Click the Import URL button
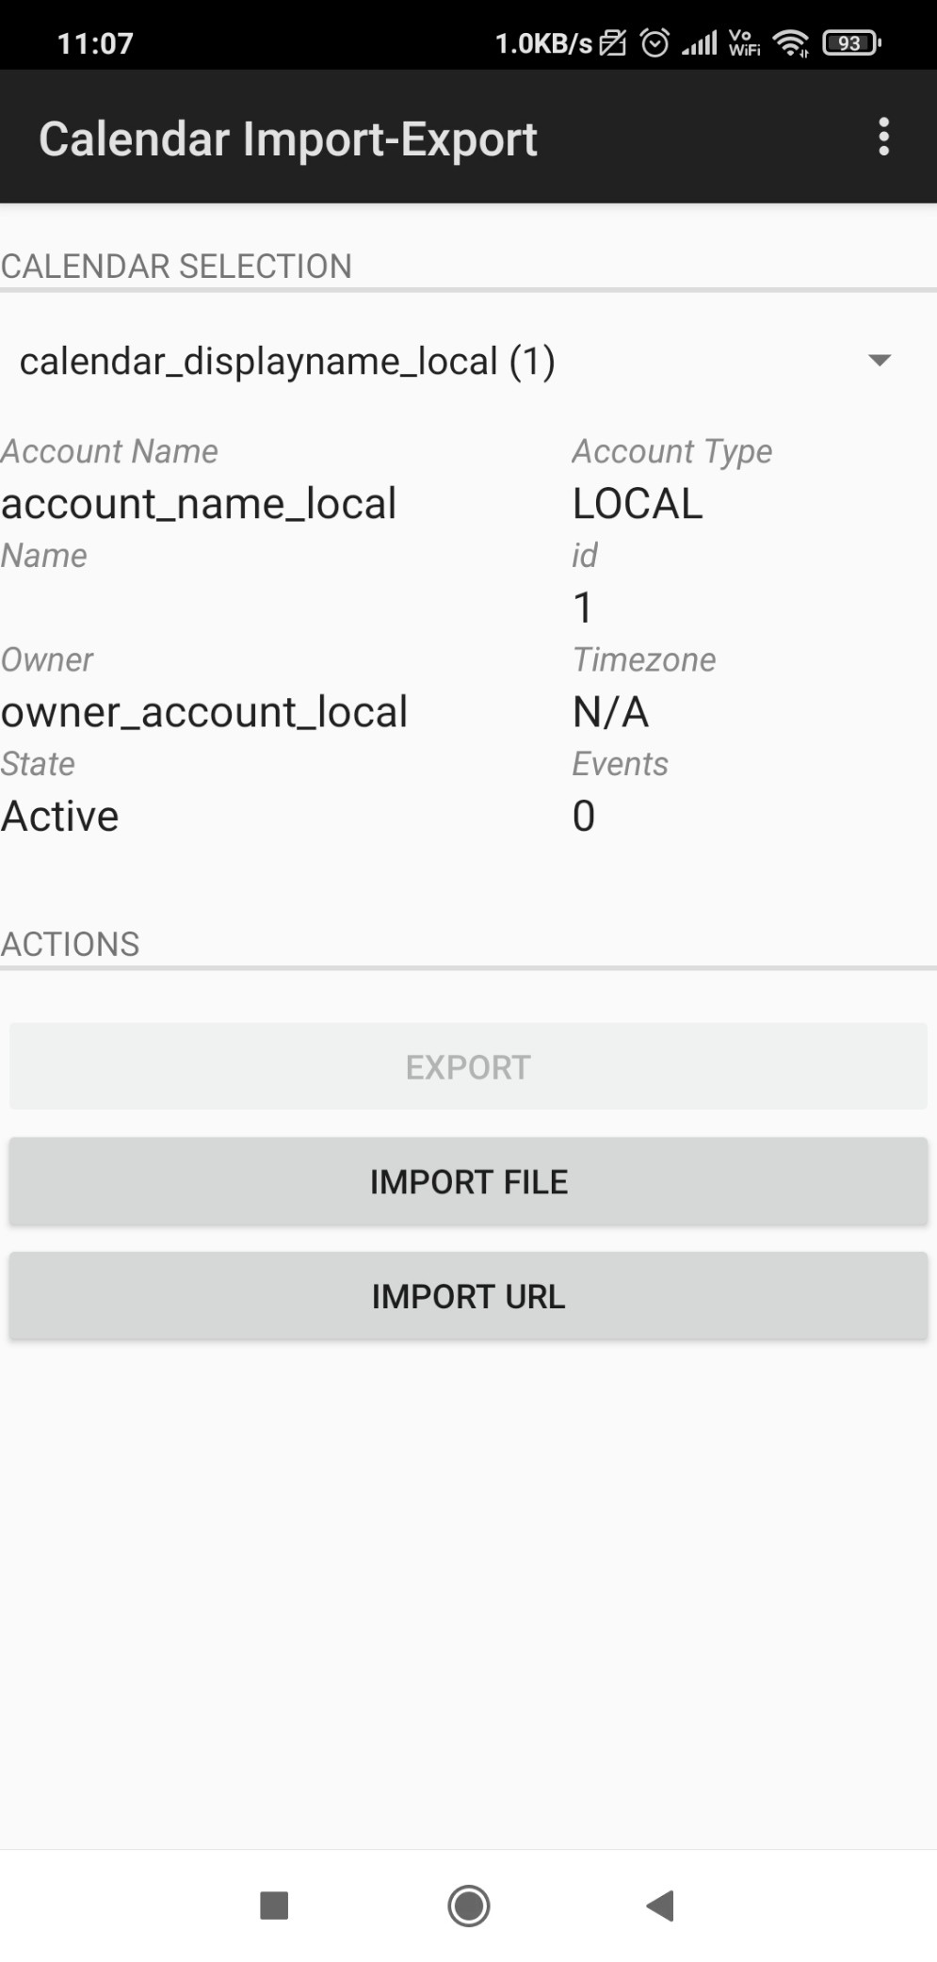This screenshot has width=937, height=1962. 468,1296
